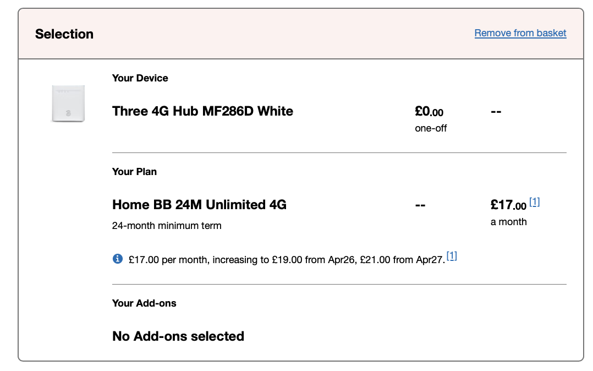
Task: Click the Remove from basket link
Action: tap(520, 33)
